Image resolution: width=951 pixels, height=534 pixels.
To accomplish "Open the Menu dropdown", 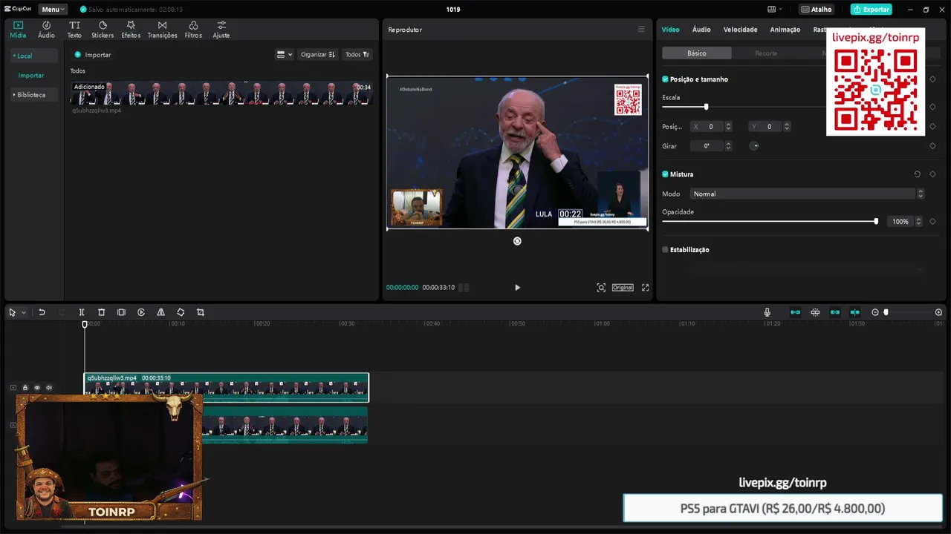I will (x=53, y=10).
